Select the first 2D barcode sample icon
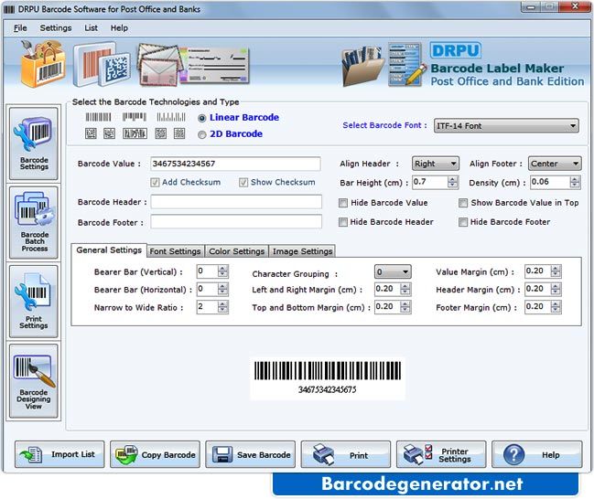594x499 pixels. pos(91,133)
